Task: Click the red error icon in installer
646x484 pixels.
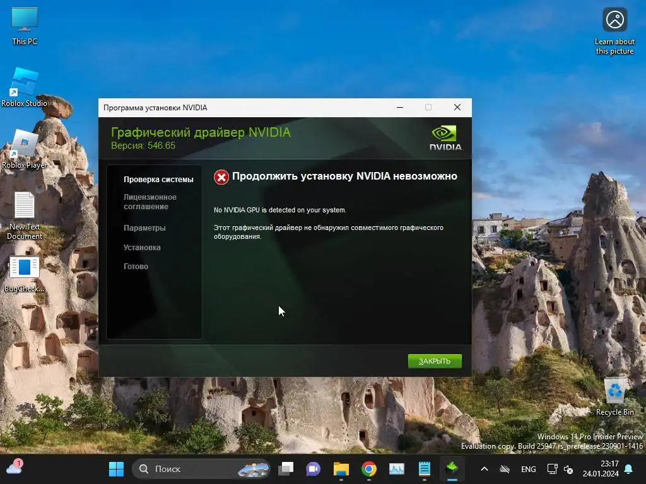Action: [x=221, y=177]
